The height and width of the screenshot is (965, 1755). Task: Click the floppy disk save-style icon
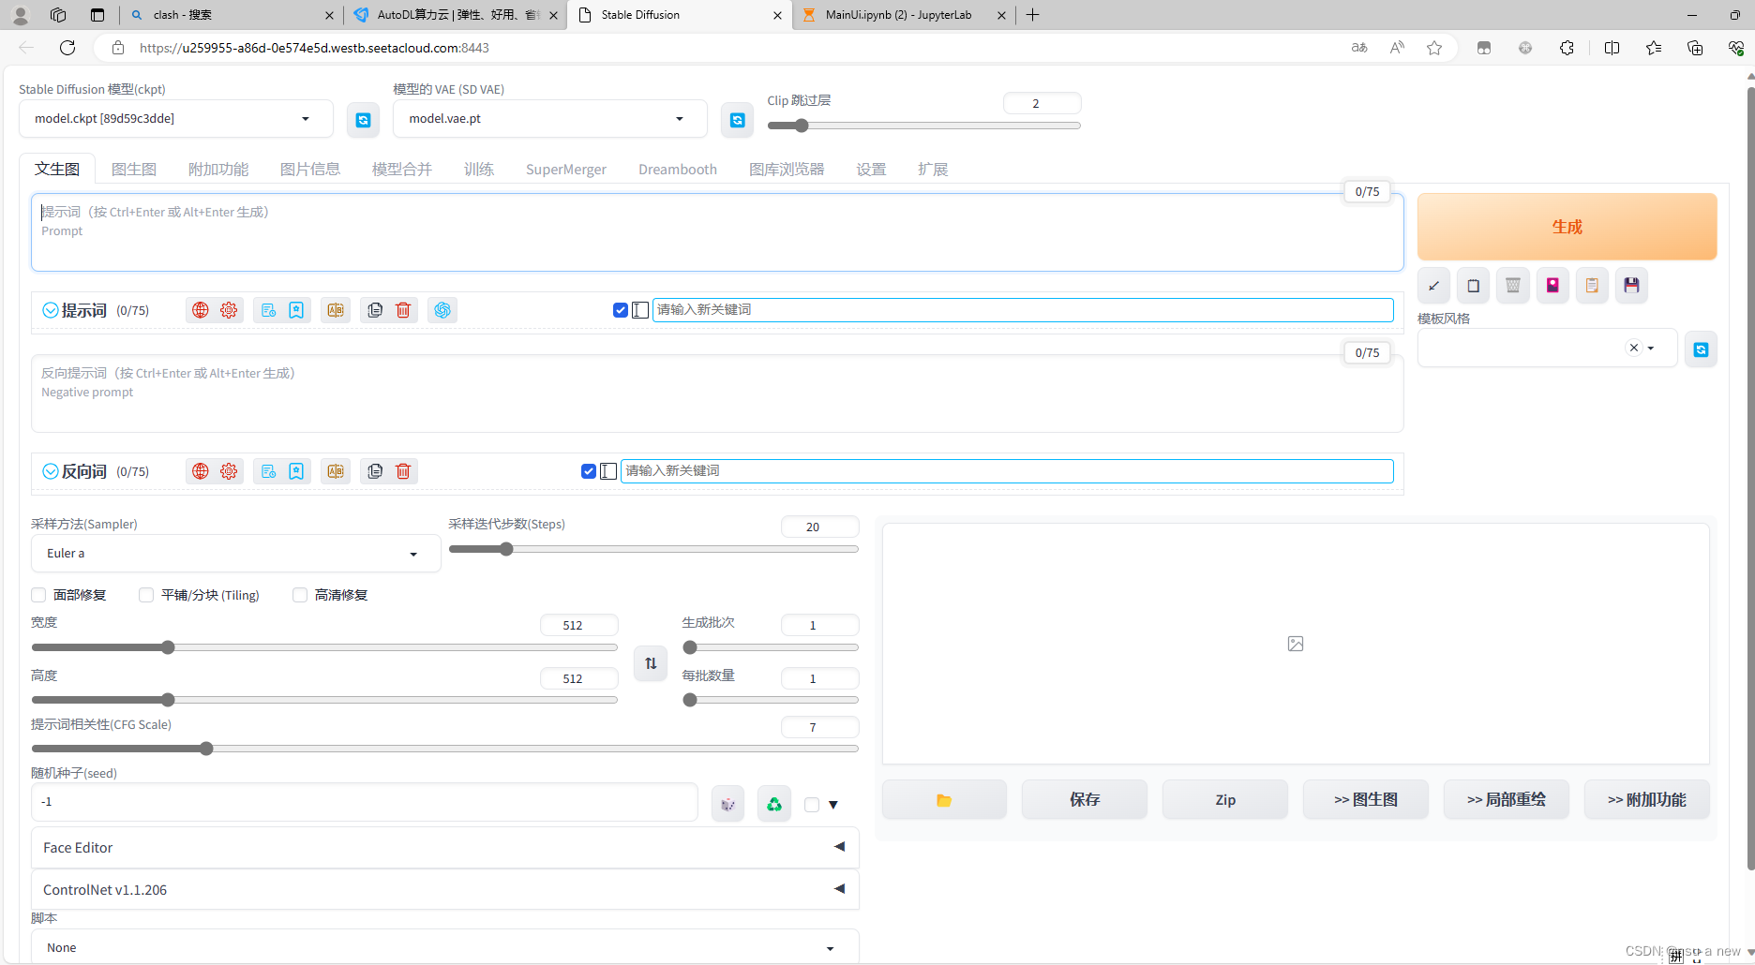[1631, 286]
